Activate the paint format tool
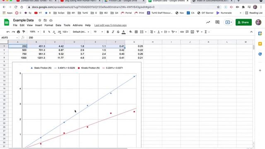This screenshot has width=265, height=149. 24,32
